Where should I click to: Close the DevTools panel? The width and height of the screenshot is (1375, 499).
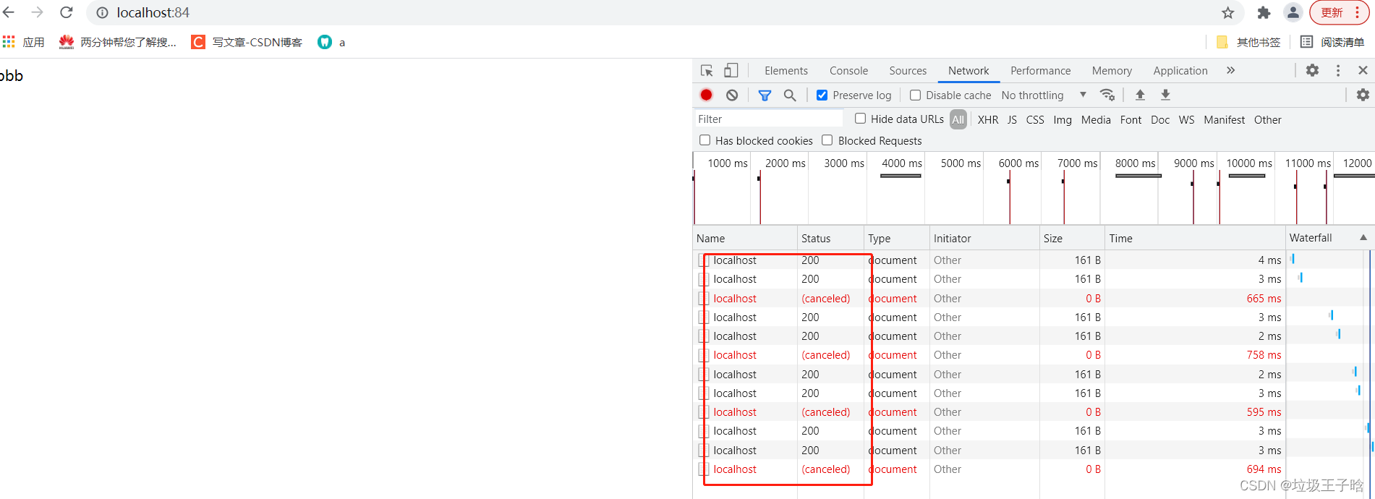(x=1363, y=70)
